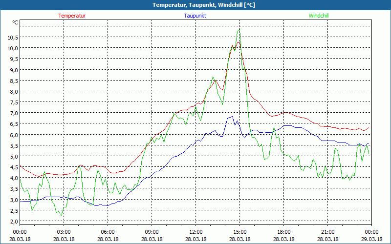Click the 2,0 y-axis value
This screenshot has width=391, height=244.
tap(14, 222)
